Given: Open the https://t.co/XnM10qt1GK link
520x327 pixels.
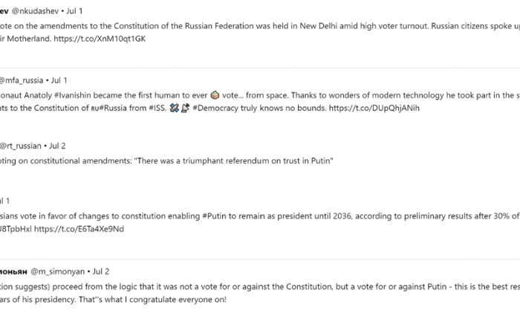Looking at the screenshot, I should 100,39.
